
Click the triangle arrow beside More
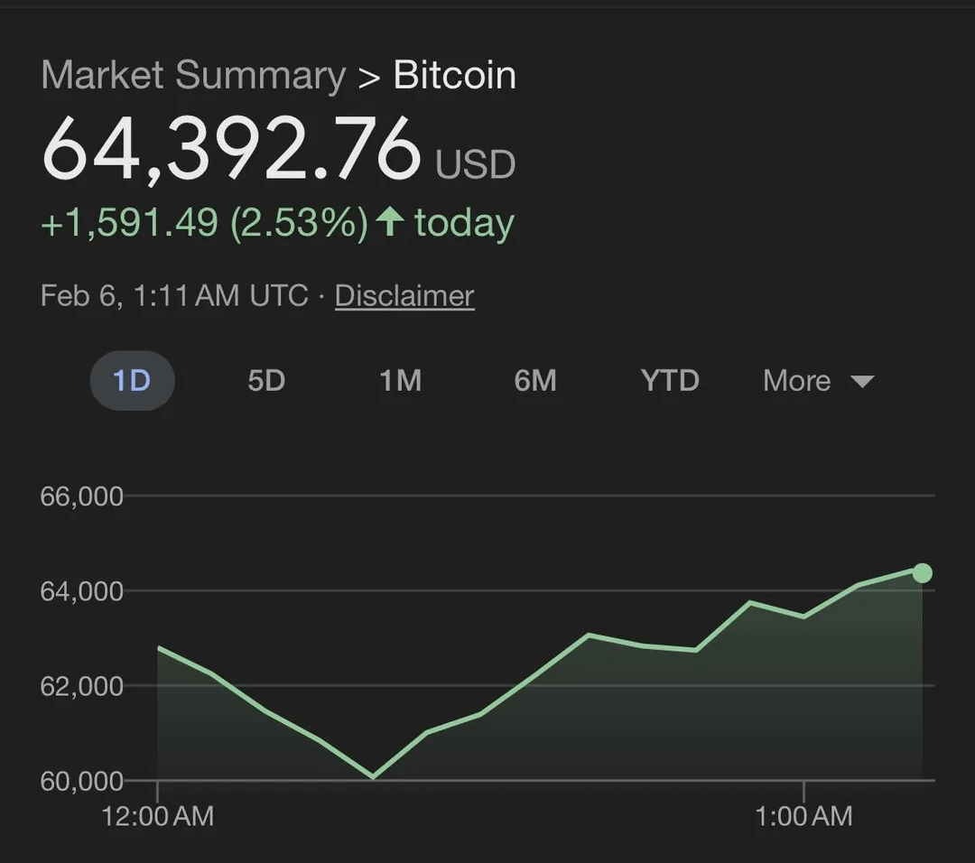coord(862,382)
